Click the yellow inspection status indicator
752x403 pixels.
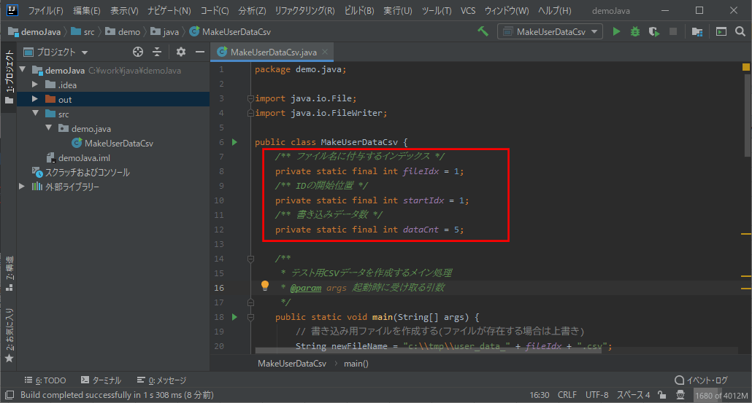coord(745,67)
